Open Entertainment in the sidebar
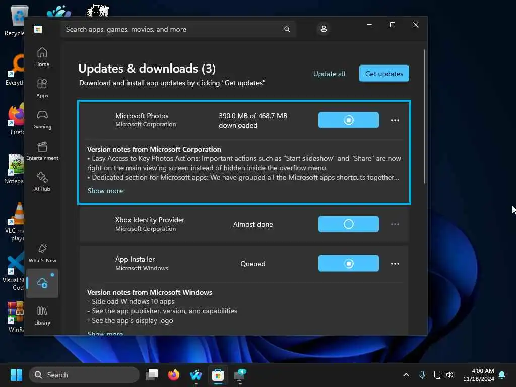The image size is (516, 387). click(x=42, y=151)
